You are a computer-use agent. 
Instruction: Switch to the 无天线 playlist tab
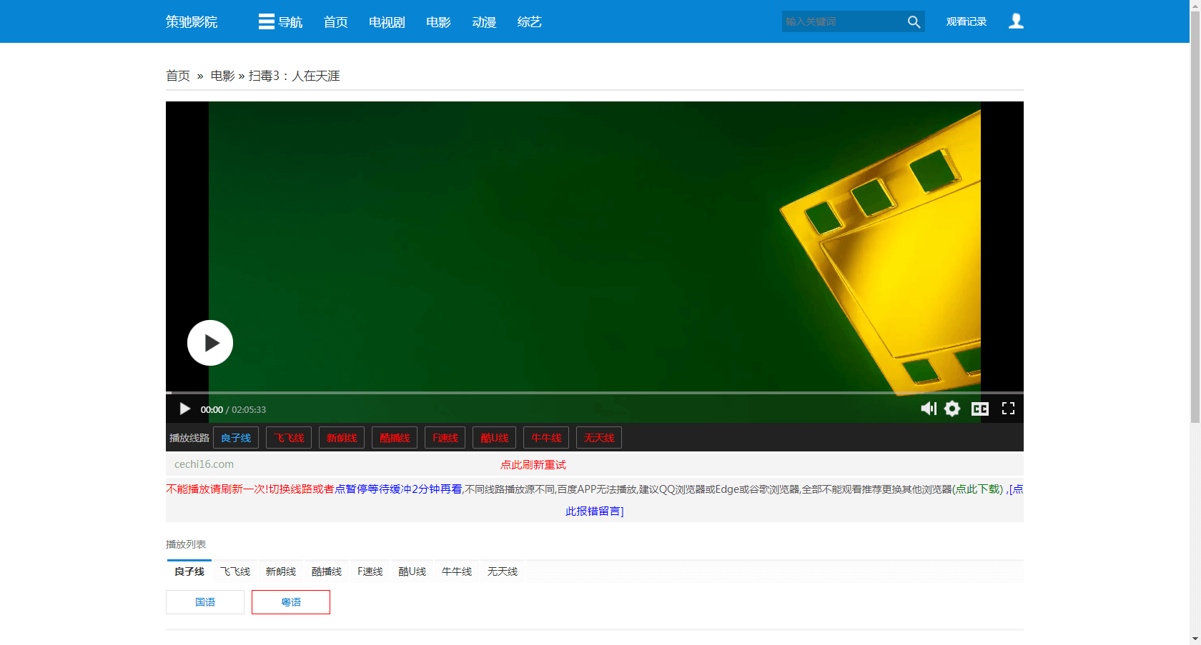pyautogui.click(x=503, y=571)
